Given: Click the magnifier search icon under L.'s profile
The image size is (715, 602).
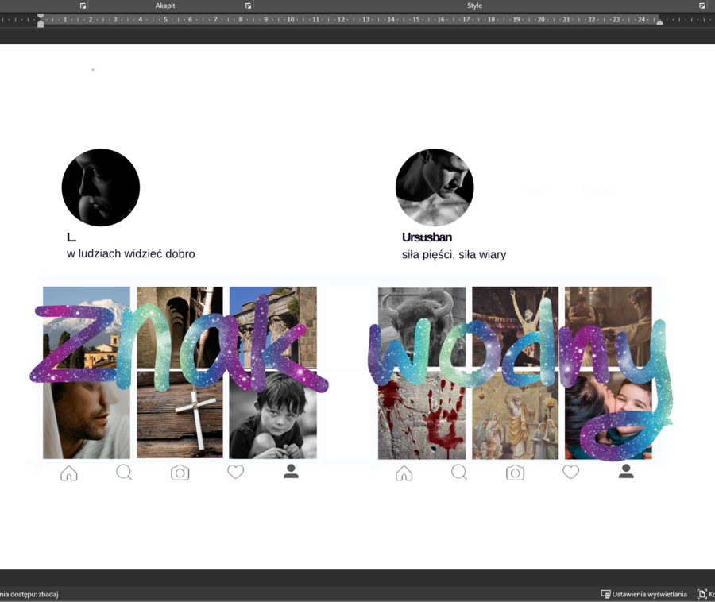Looking at the screenshot, I should [x=125, y=472].
